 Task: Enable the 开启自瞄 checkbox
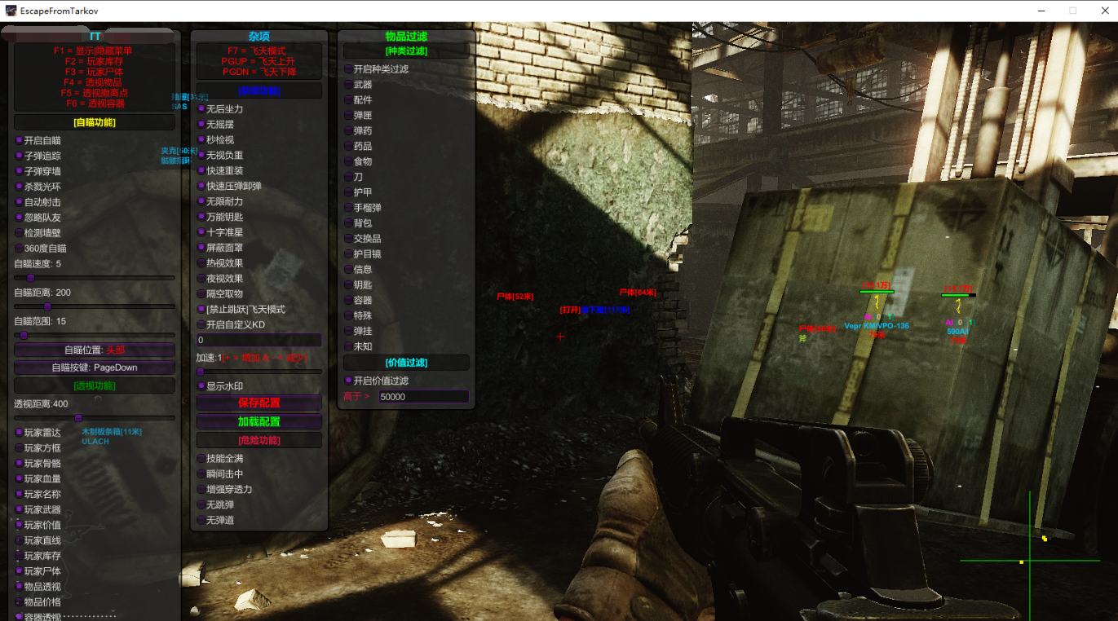[x=20, y=140]
